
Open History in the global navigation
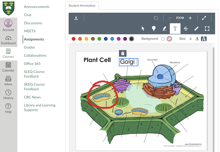pyautogui.click(x=8, y=94)
